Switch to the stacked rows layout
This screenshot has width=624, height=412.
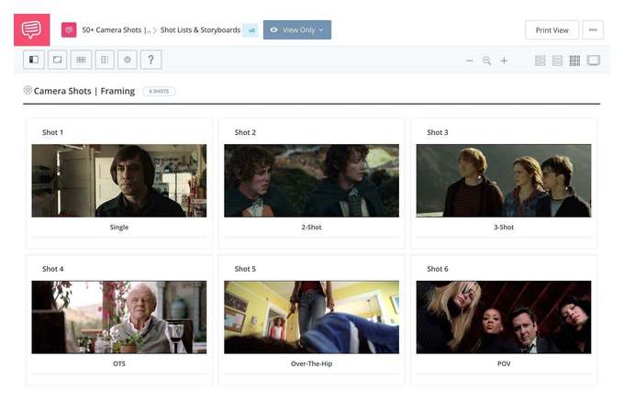click(557, 61)
